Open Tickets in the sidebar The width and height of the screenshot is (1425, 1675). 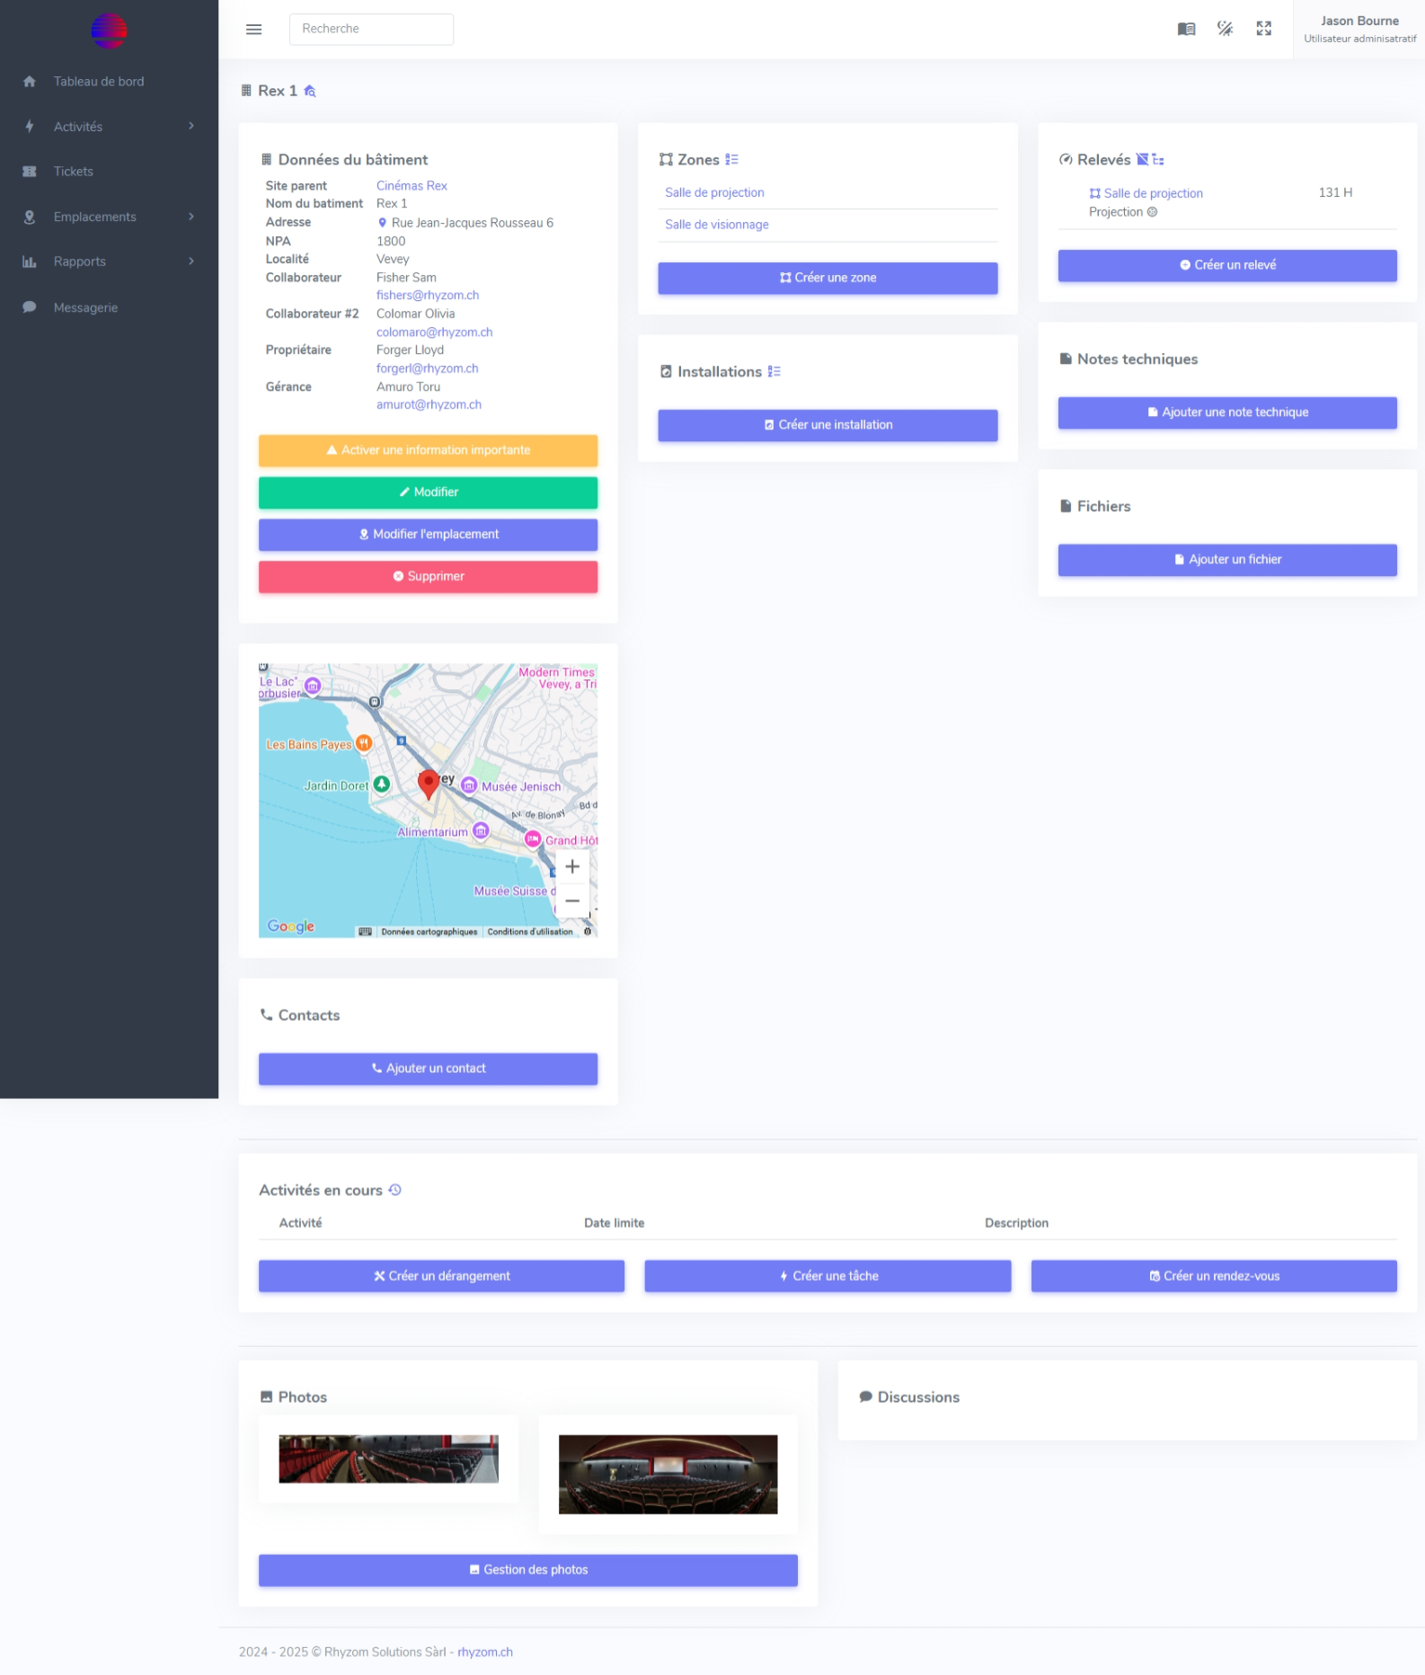[x=74, y=172]
